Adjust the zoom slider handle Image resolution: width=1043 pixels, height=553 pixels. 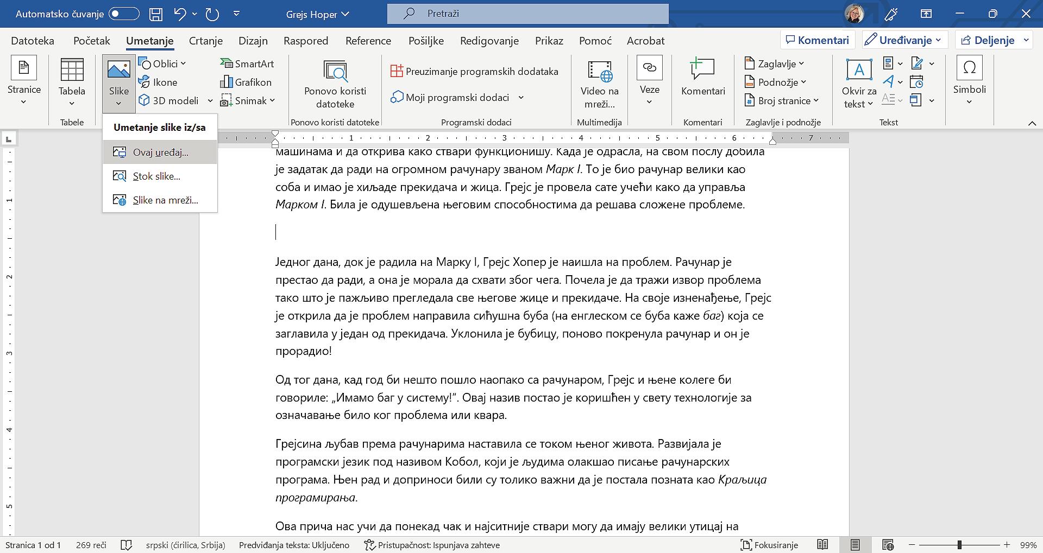click(960, 544)
